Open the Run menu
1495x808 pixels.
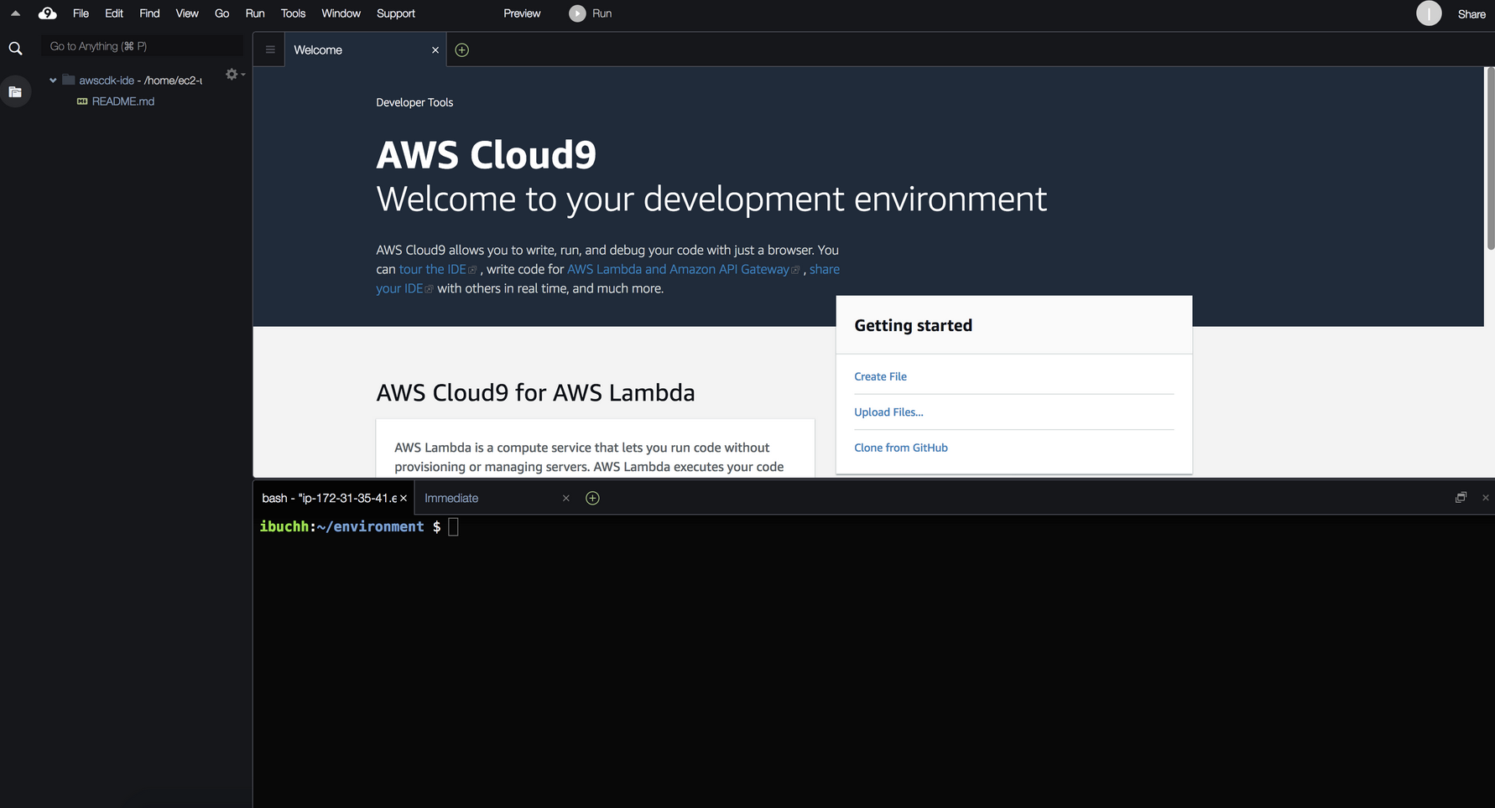[255, 13]
